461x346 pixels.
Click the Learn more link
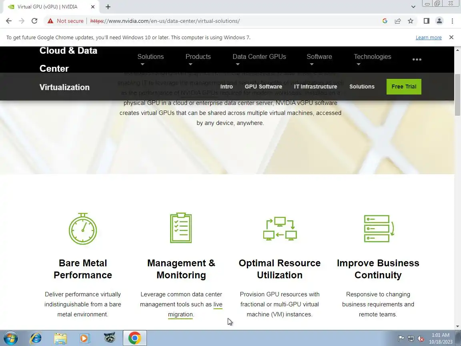click(428, 37)
